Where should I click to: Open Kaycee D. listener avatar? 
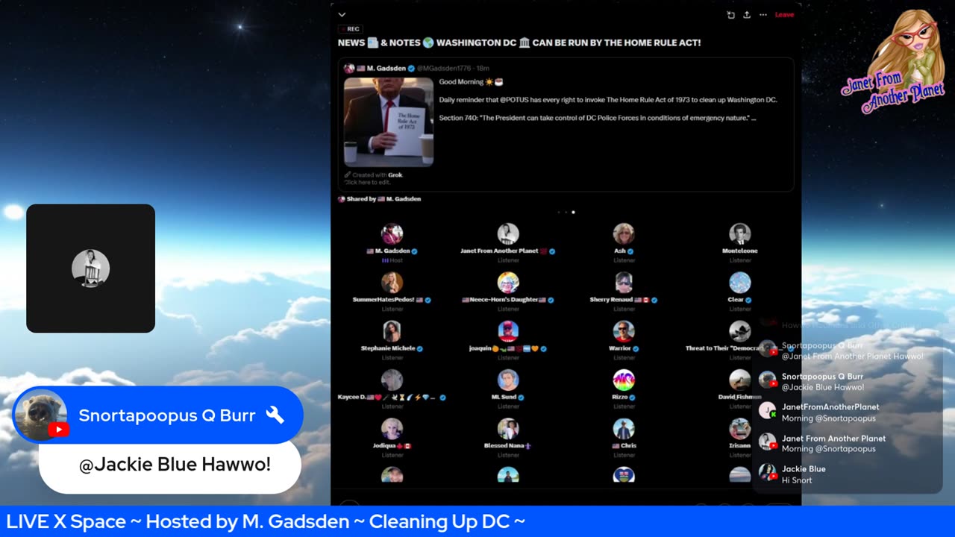pos(392,380)
